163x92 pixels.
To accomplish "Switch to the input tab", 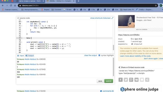I will tap(21, 56).
